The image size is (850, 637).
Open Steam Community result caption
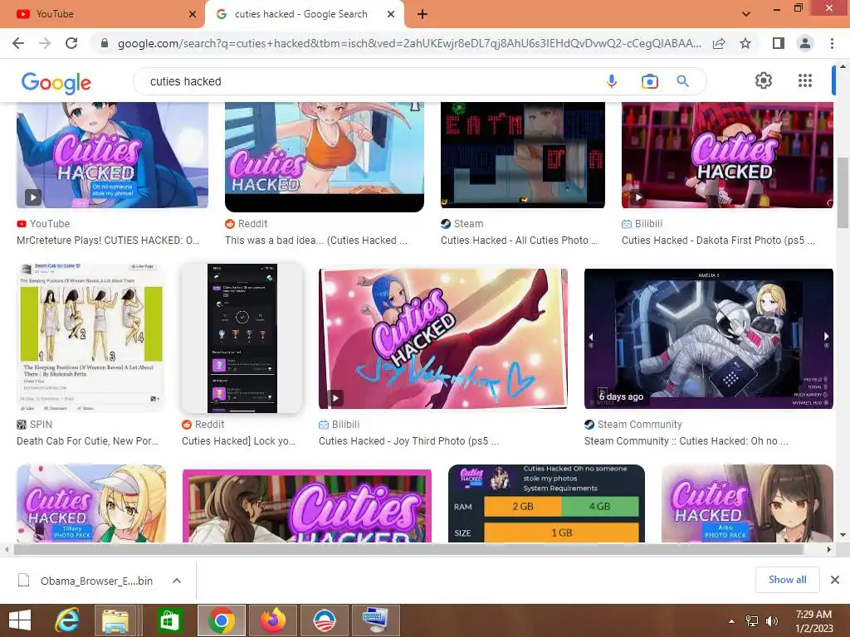(686, 441)
